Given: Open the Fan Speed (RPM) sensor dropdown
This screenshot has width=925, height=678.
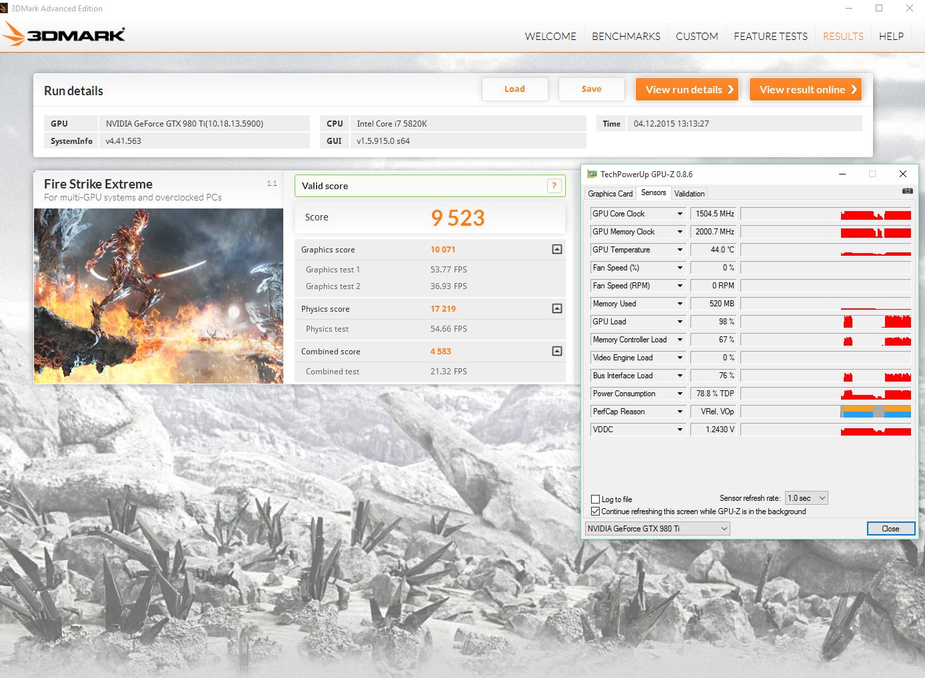Looking at the screenshot, I should coord(680,286).
